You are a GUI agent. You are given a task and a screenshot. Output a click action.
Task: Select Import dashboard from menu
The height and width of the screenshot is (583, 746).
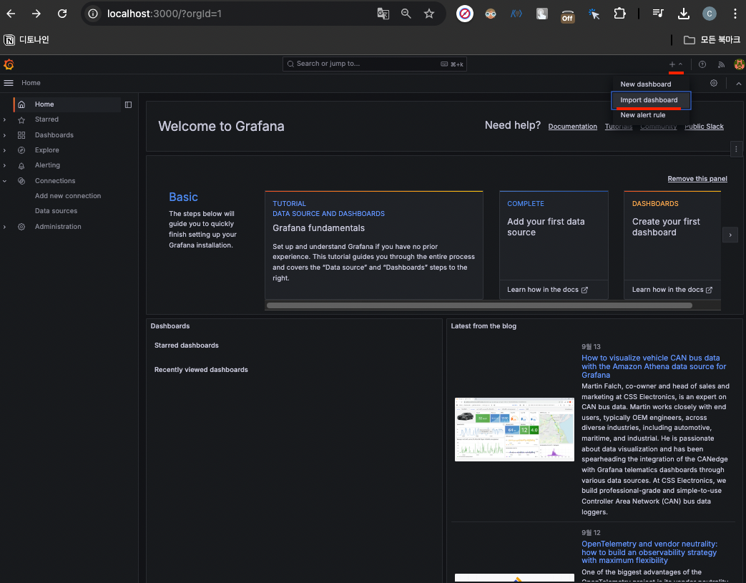[x=652, y=100]
